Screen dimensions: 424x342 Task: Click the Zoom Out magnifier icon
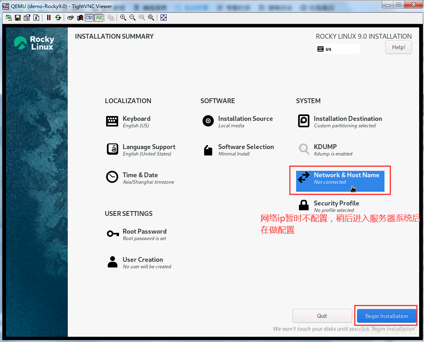(x=132, y=17)
